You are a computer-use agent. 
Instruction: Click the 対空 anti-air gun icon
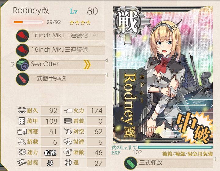68,131
